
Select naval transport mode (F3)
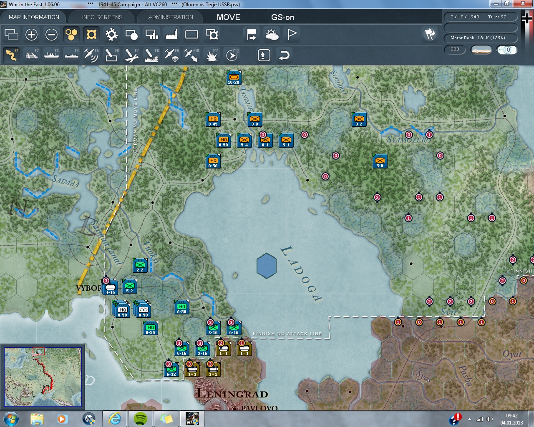point(52,55)
